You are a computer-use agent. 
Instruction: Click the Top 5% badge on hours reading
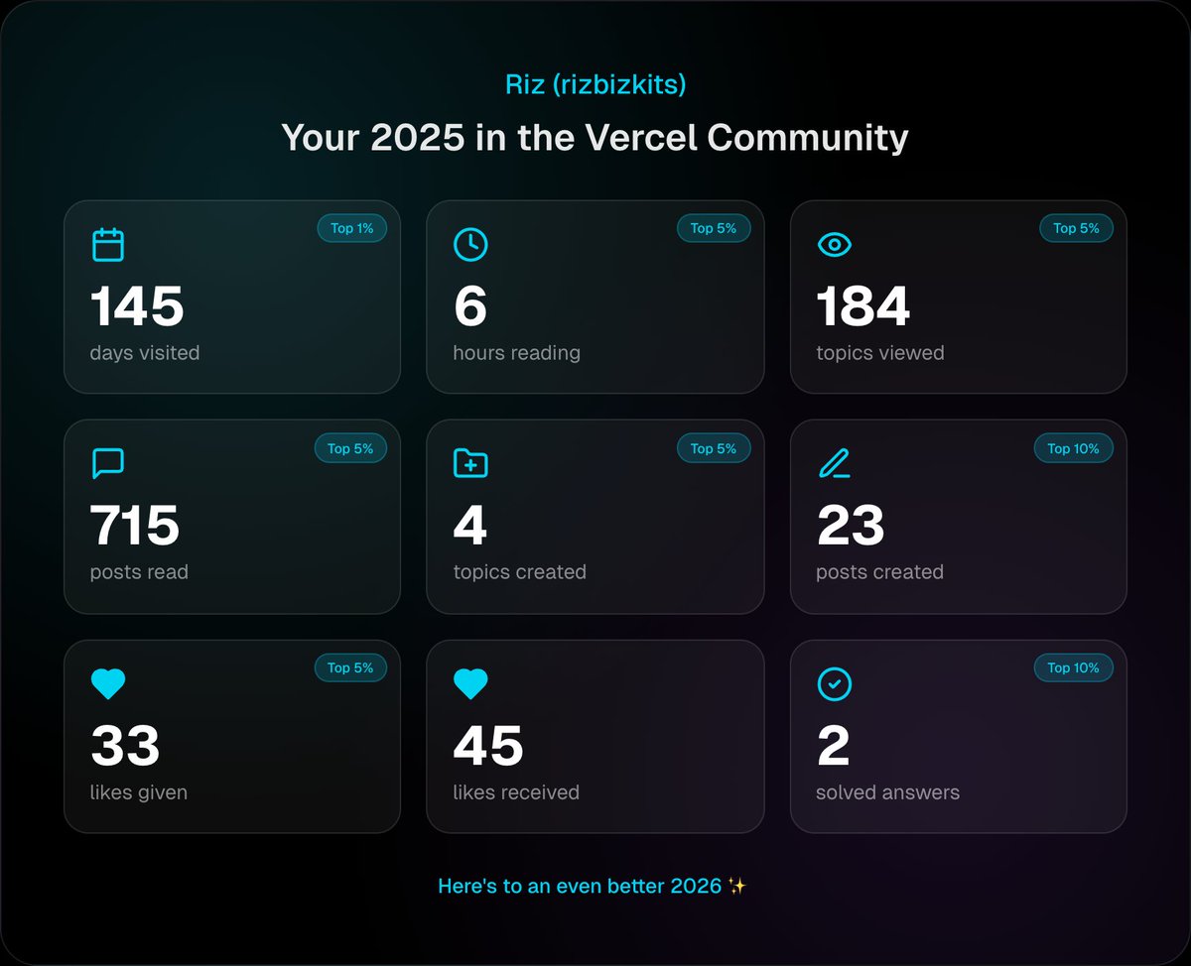point(714,228)
